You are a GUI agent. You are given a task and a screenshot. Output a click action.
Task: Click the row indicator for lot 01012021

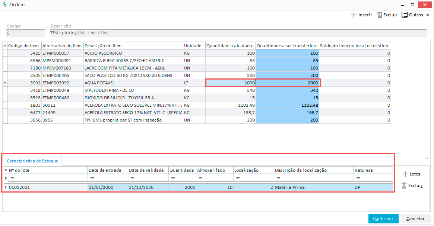coord(6,187)
